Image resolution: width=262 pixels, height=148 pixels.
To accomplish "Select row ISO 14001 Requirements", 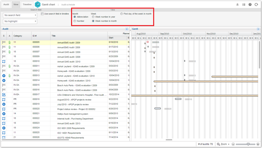I will pyautogui.click(x=65, y=133).
